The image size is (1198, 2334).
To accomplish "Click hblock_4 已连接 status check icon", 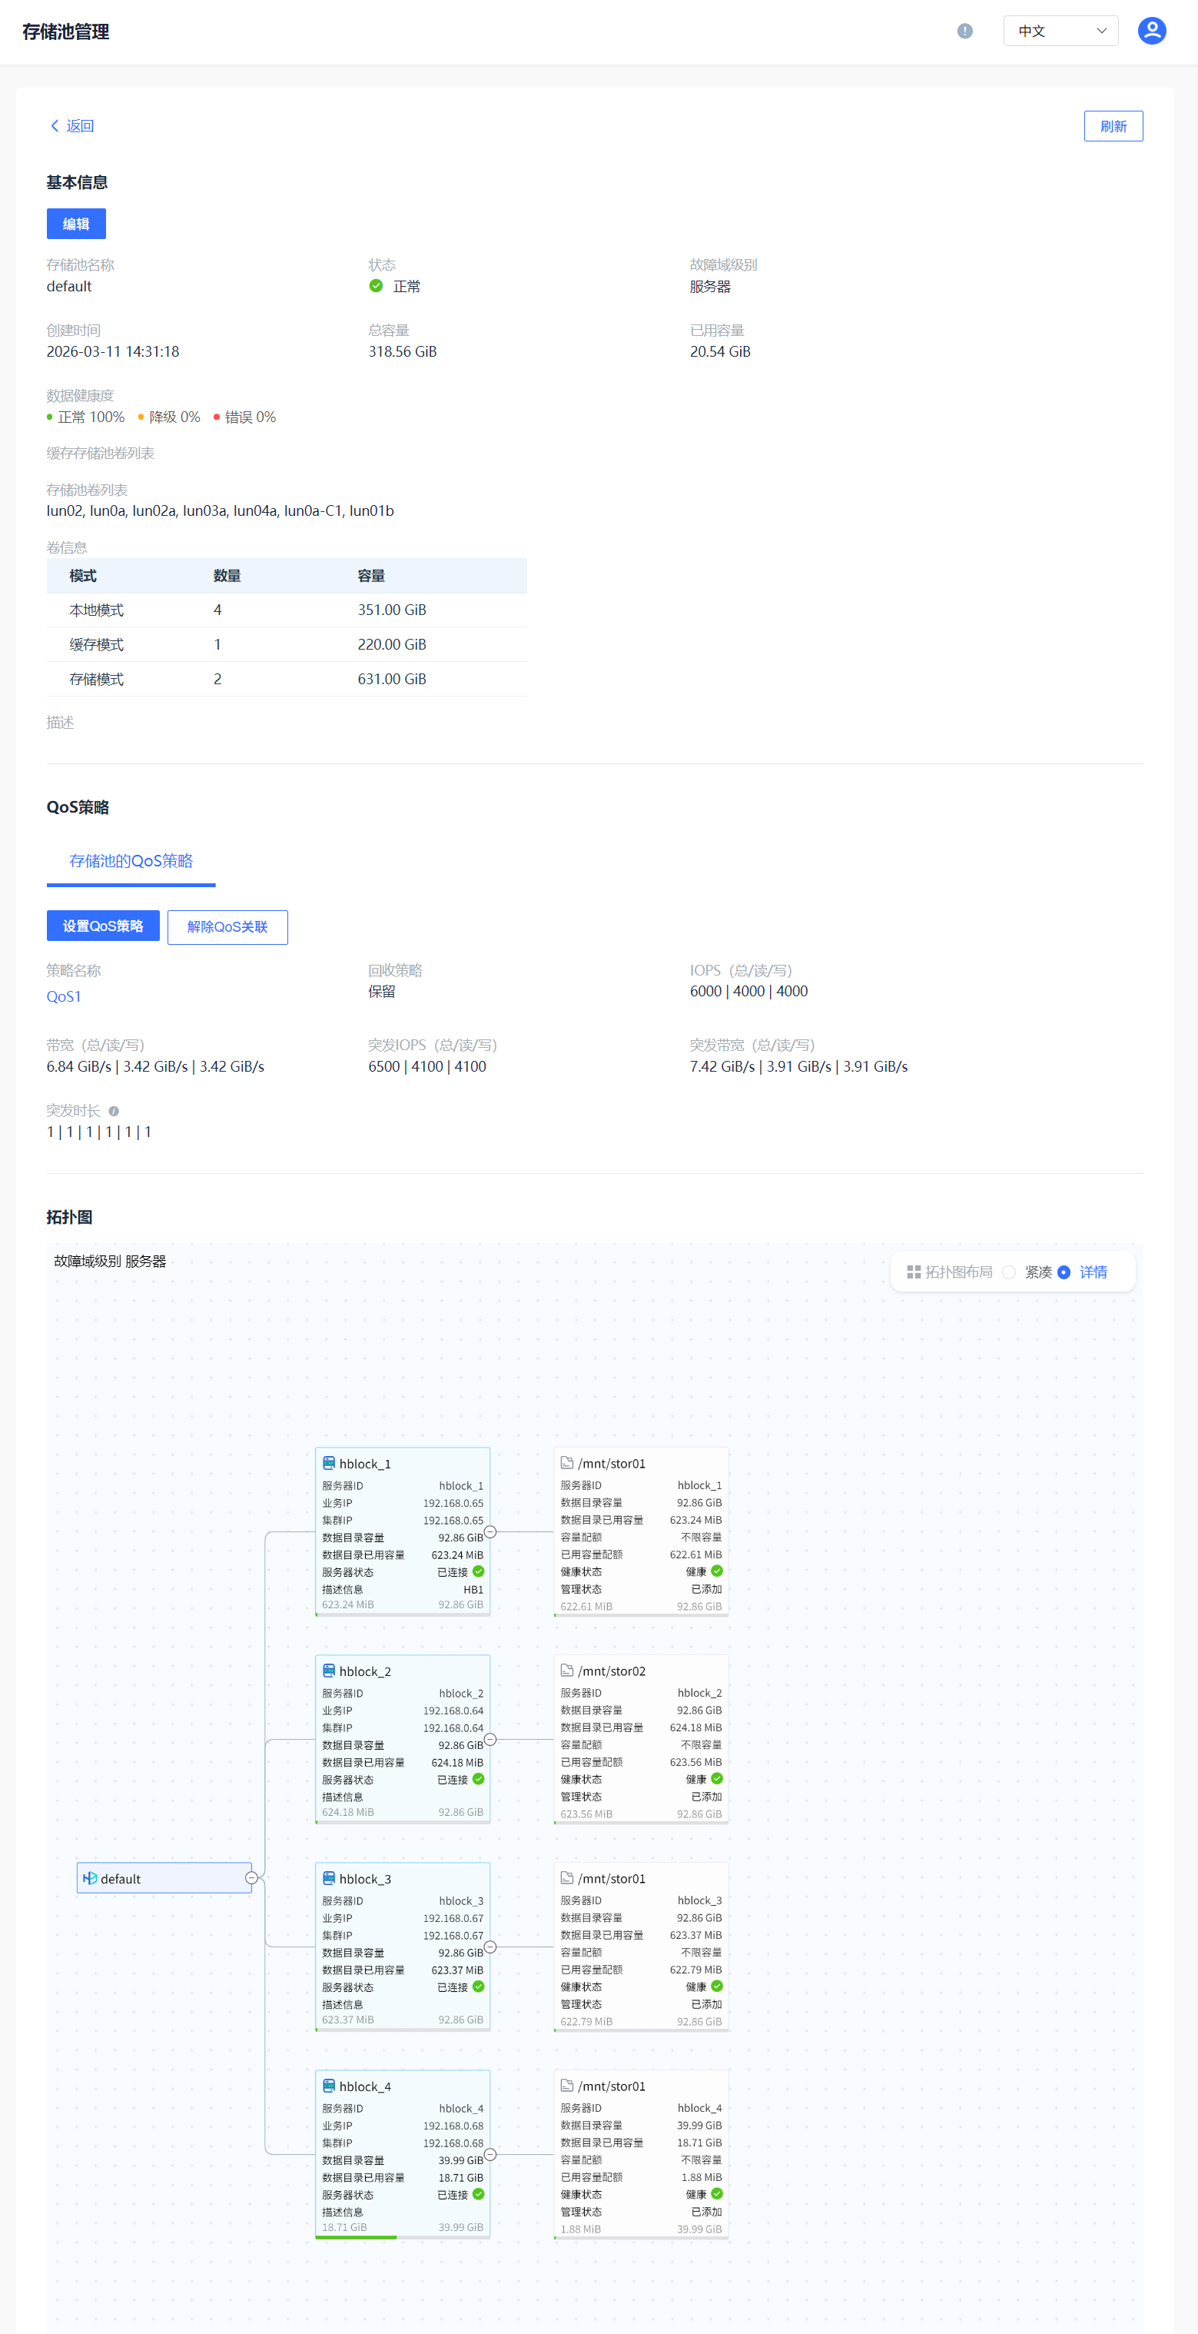I will 478,2193.
